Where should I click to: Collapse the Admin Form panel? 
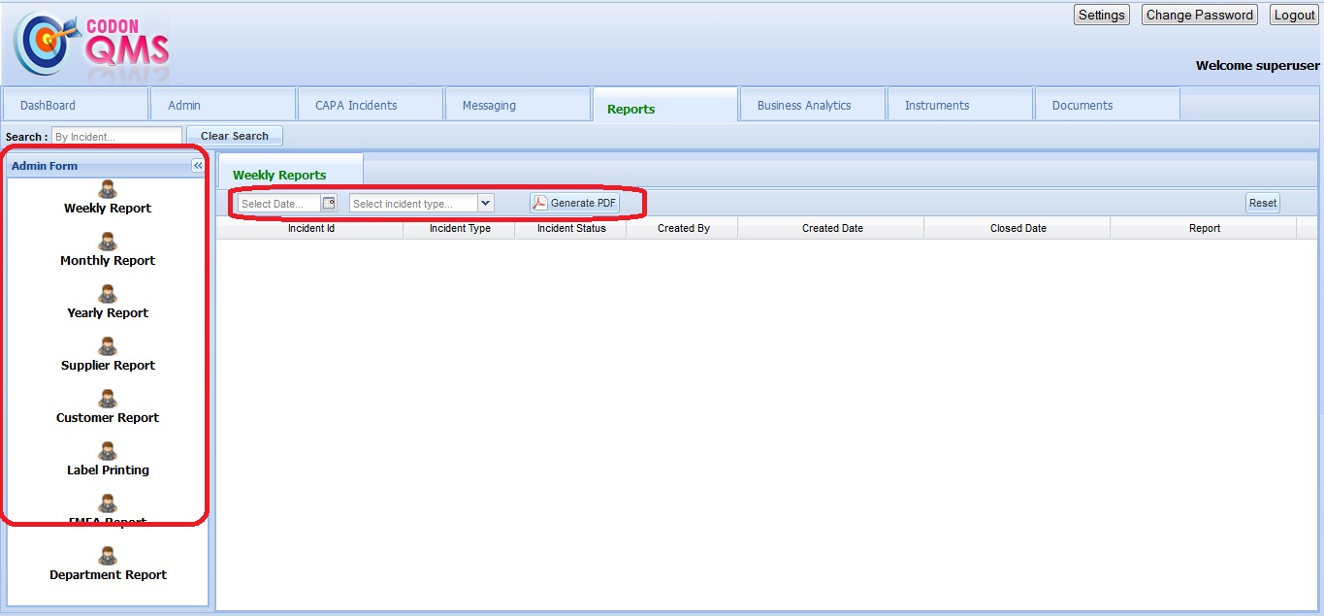click(x=198, y=166)
